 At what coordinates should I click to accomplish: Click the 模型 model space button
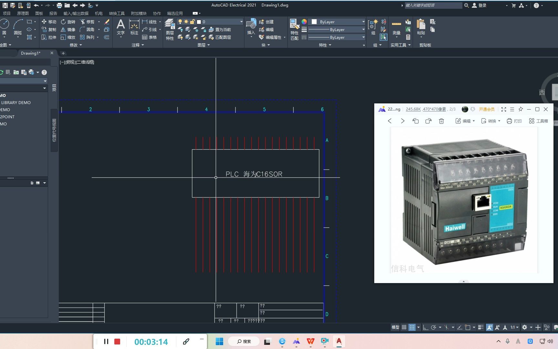pyautogui.click(x=395, y=327)
